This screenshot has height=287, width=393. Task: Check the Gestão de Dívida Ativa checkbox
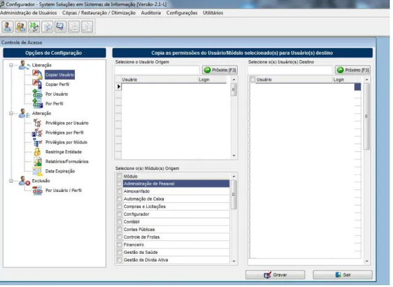click(119, 261)
